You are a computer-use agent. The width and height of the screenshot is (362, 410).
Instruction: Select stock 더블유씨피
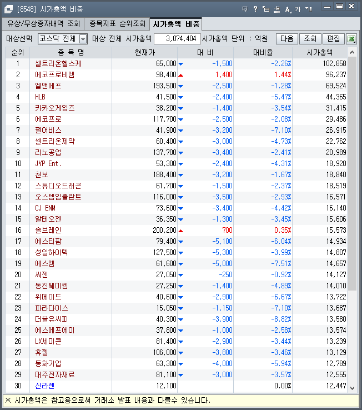coord(52,319)
